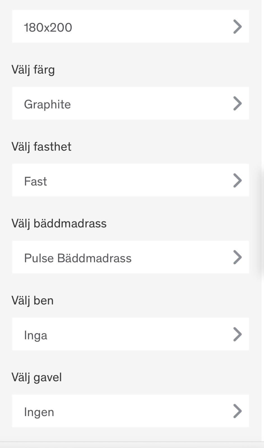The height and width of the screenshot is (448, 264).
Task: Click the 'Välj ben' heading
Action: click(33, 300)
